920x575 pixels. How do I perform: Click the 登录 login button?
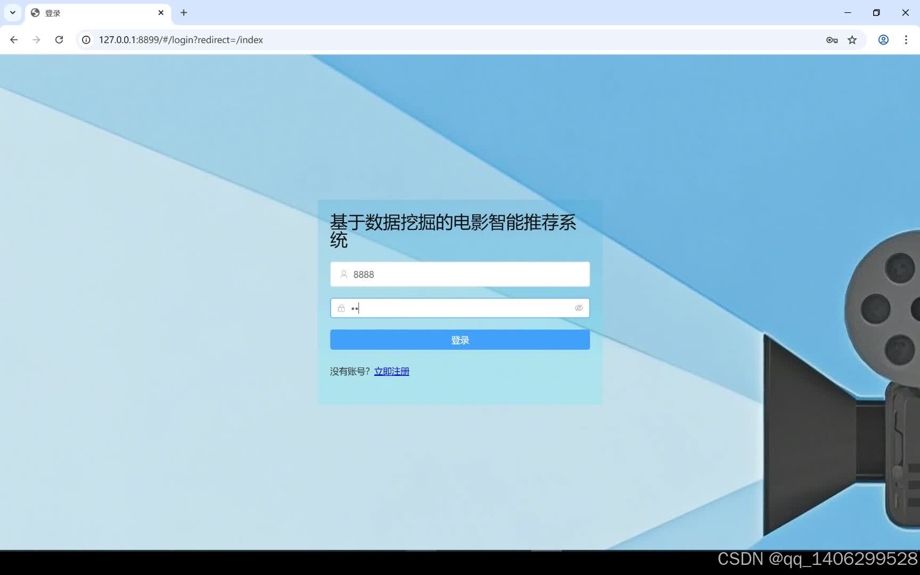(x=459, y=339)
